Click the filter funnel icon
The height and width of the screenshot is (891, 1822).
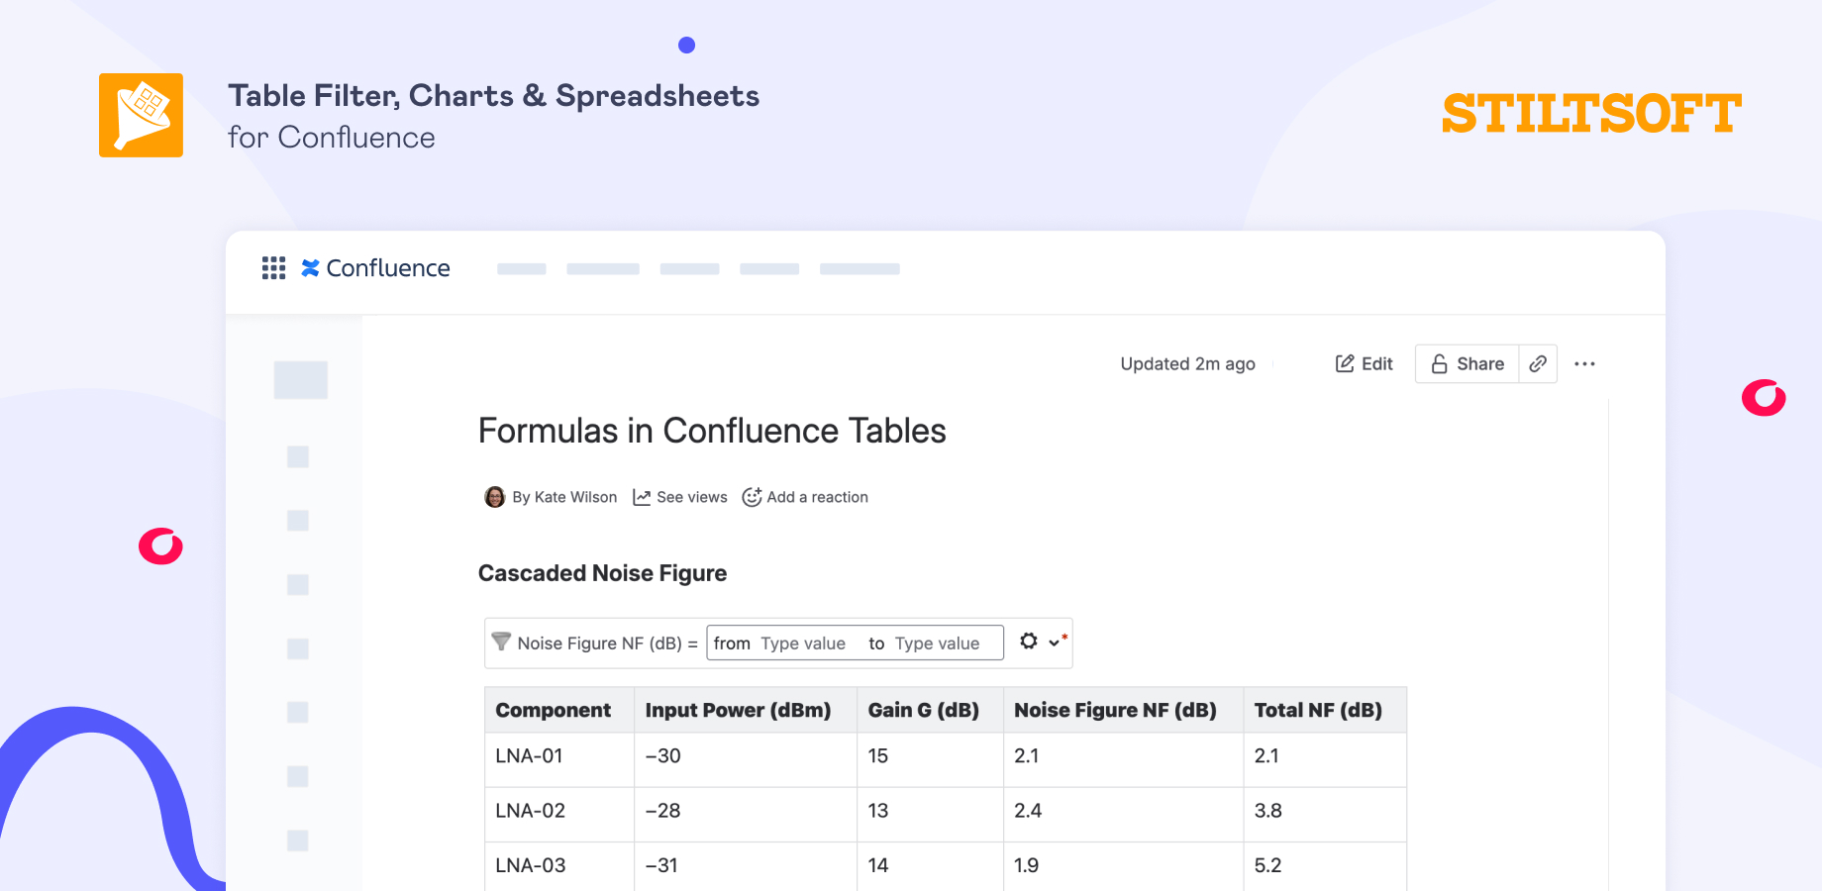tap(502, 642)
